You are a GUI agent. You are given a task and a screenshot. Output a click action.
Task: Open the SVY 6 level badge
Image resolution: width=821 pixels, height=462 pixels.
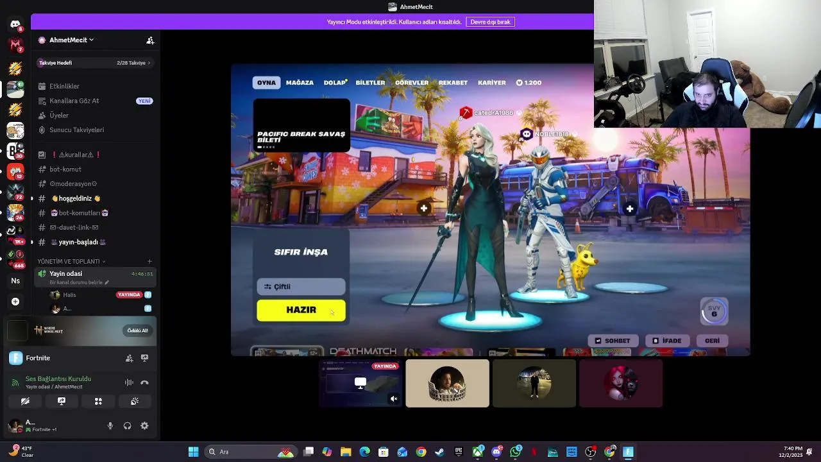point(714,311)
